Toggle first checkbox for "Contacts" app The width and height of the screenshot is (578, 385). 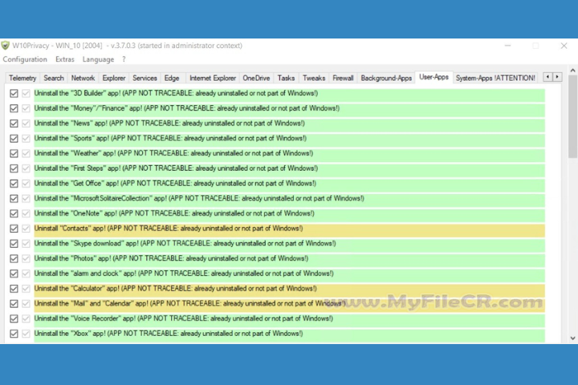coord(14,229)
